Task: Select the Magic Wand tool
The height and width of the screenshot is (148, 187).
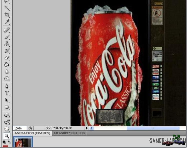Action: tap(7, 8)
